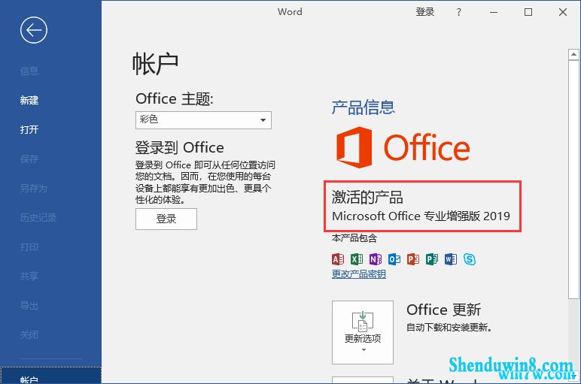Image resolution: width=581 pixels, height=384 pixels.
Task: Click the Word app icon
Action: [x=451, y=259]
